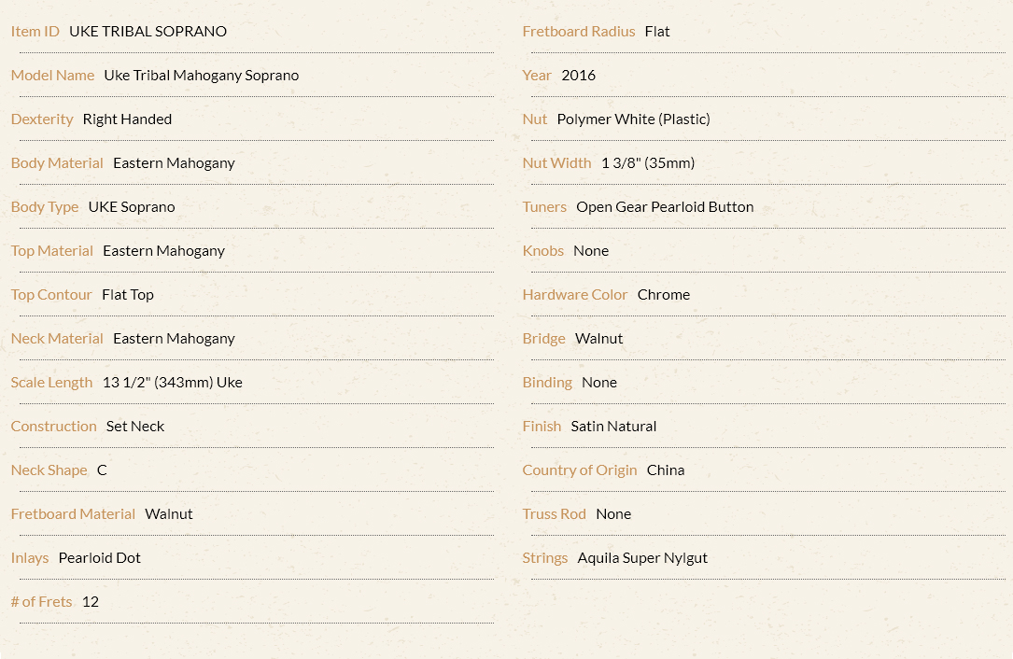Select the Aquila Super Nylgut strings value
1013x659 pixels.
pyautogui.click(x=642, y=558)
